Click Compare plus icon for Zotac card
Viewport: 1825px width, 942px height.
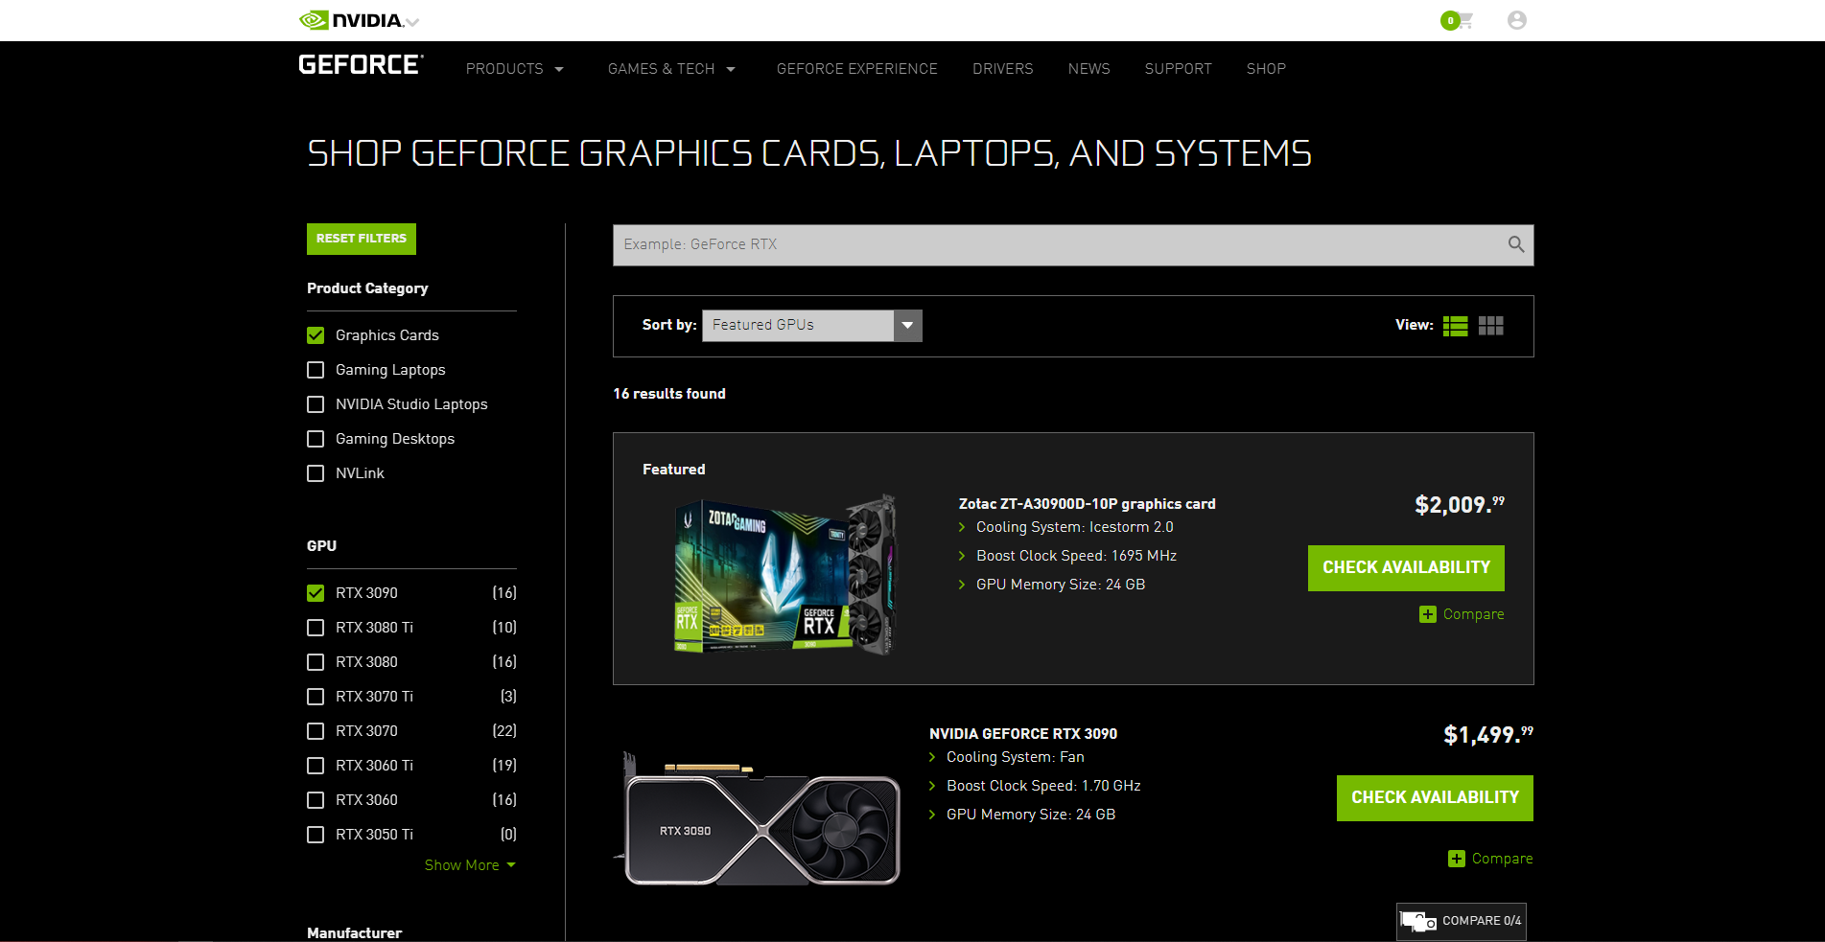(x=1428, y=614)
